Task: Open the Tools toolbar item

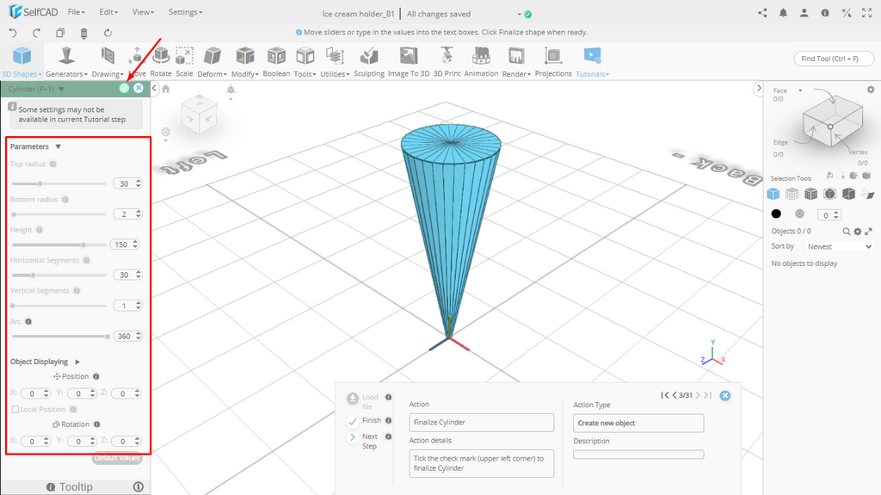Action: pyautogui.click(x=305, y=62)
